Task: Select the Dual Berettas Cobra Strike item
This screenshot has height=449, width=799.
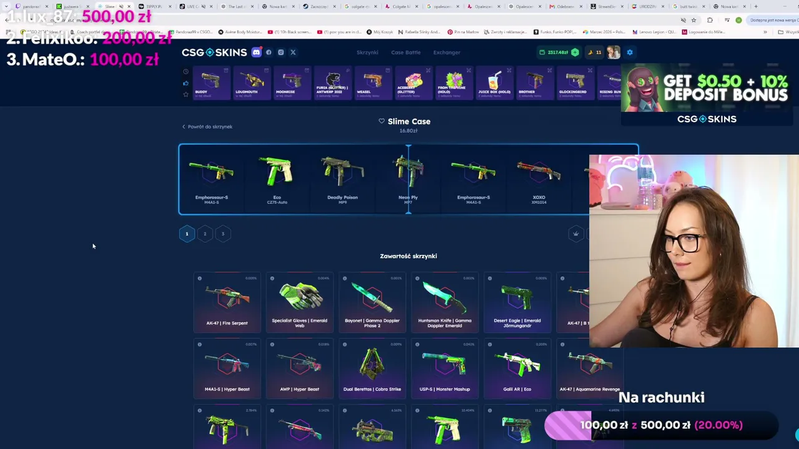Action: pyautogui.click(x=372, y=369)
